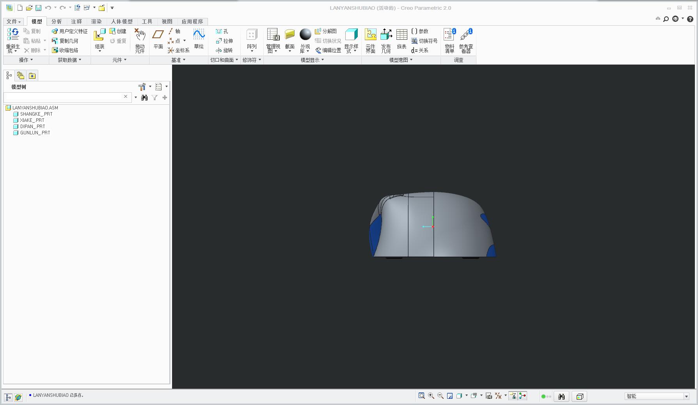The height and width of the screenshot is (405, 698).
Task: Click the 截面 (Section) icon
Action: (x=290, y=35)
